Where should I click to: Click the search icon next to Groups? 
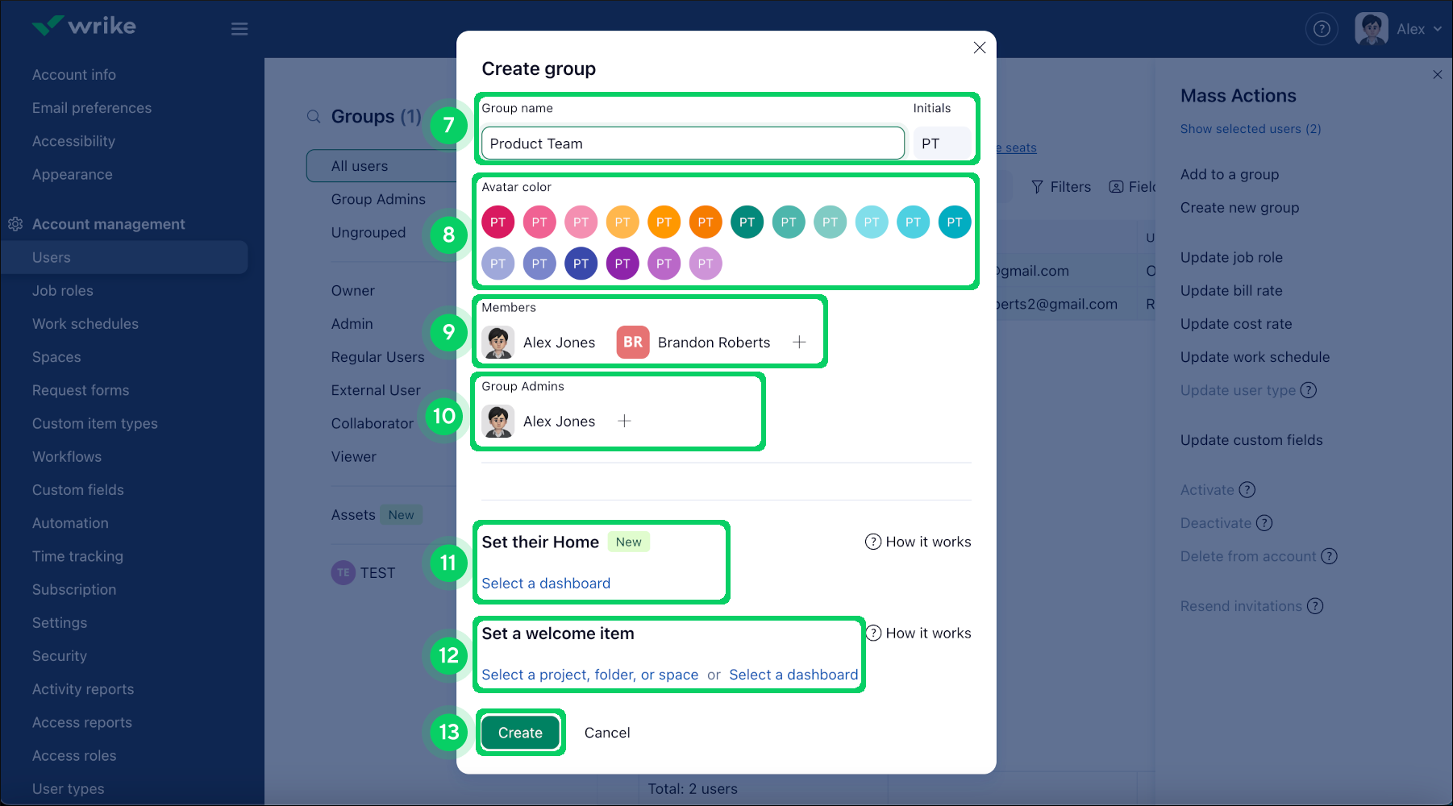pyautogui.click(x=314, y=116)
